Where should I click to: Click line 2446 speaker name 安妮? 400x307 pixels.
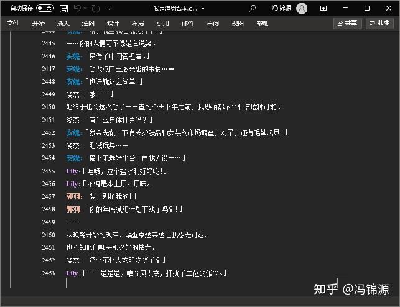[73, 56]
